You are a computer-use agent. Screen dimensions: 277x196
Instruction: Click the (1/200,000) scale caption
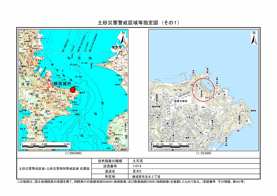pyautogui.click(x=73, y=153)
